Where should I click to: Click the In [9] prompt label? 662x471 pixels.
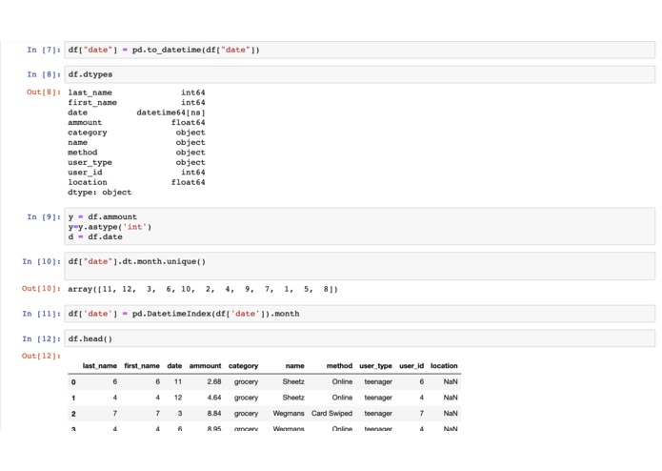[x=44, y=216]
